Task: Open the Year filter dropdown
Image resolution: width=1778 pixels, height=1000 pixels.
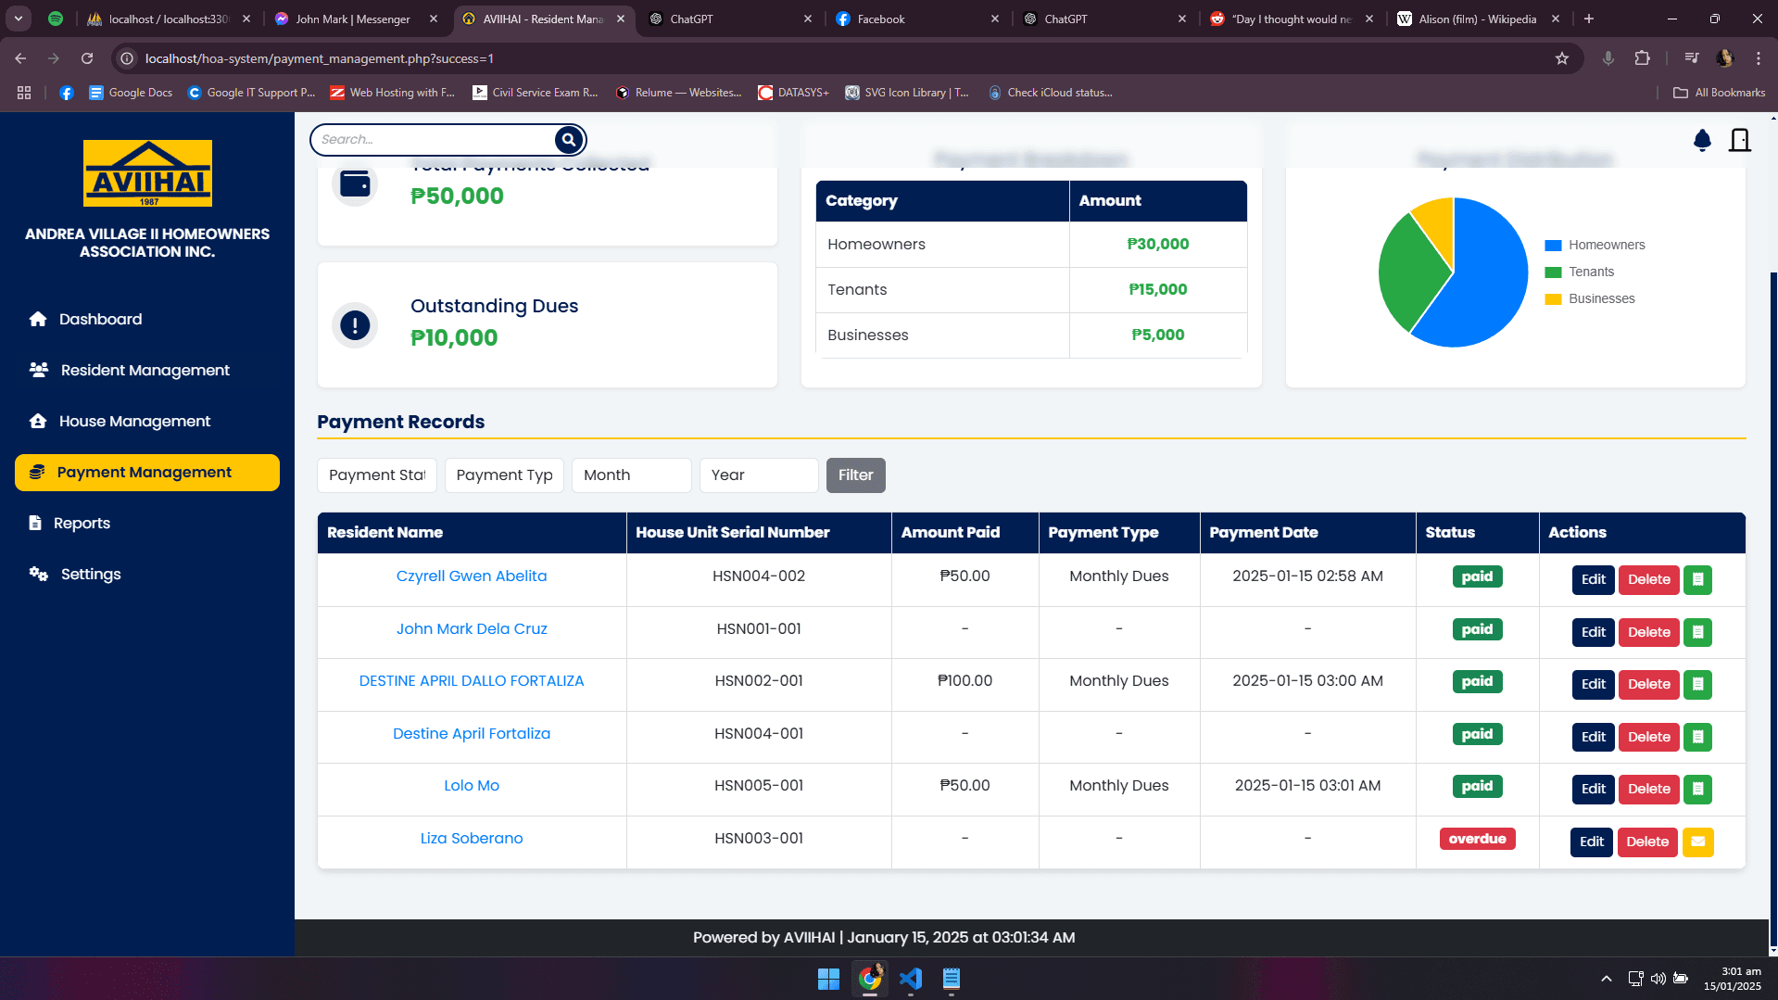Action: tap(758, 475)
